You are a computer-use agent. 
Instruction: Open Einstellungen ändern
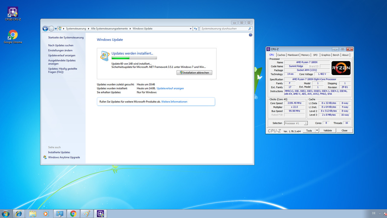(60, 51)
